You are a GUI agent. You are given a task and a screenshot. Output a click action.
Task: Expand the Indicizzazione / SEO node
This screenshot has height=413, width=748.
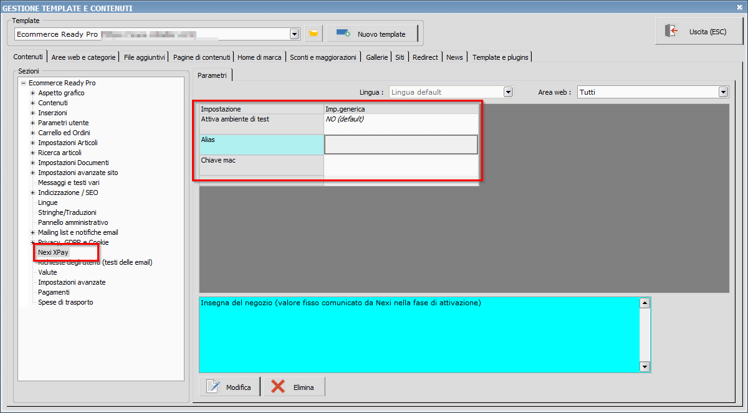tap(32, 192)
